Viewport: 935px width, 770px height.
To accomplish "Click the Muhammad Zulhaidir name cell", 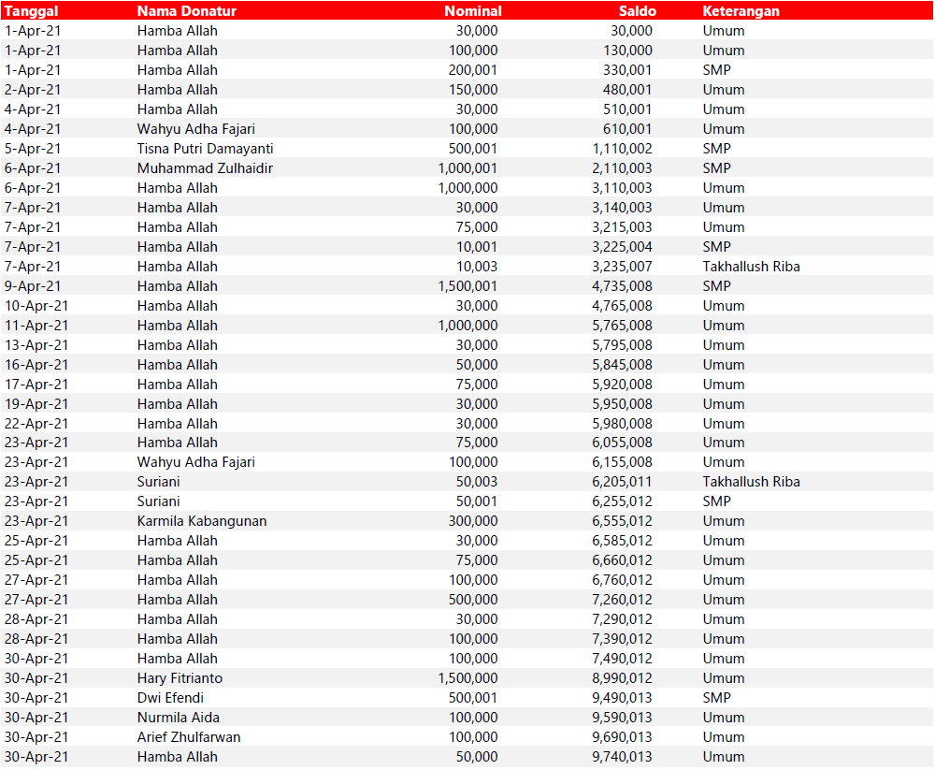I will [x=205, y=168].
